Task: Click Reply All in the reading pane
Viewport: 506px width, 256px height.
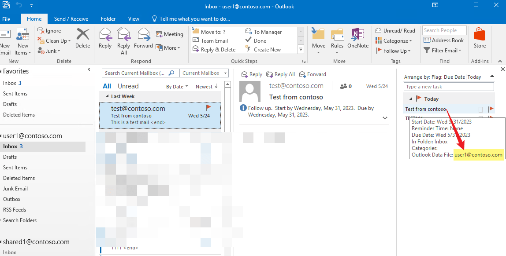Action: click(x=280, y=74)
